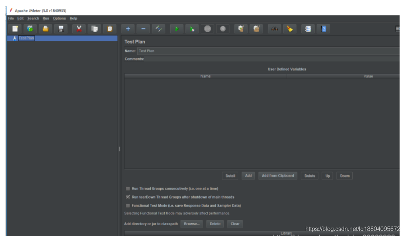Image resolution: width=404 pixels, height=236 pixels.
Task: Click the Open file folder icon
Action: (x=45, y=29)
